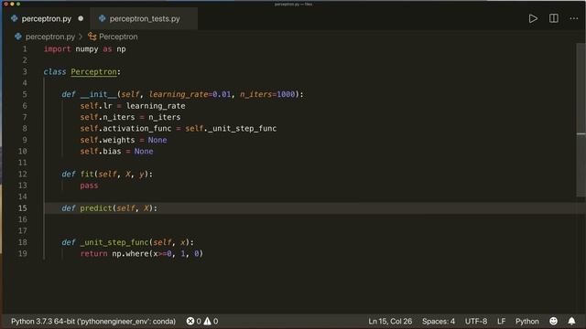Click '_unit_step_func' definition on line 18
The height and width of the screenshot is (329, 586).
(114, 242)
